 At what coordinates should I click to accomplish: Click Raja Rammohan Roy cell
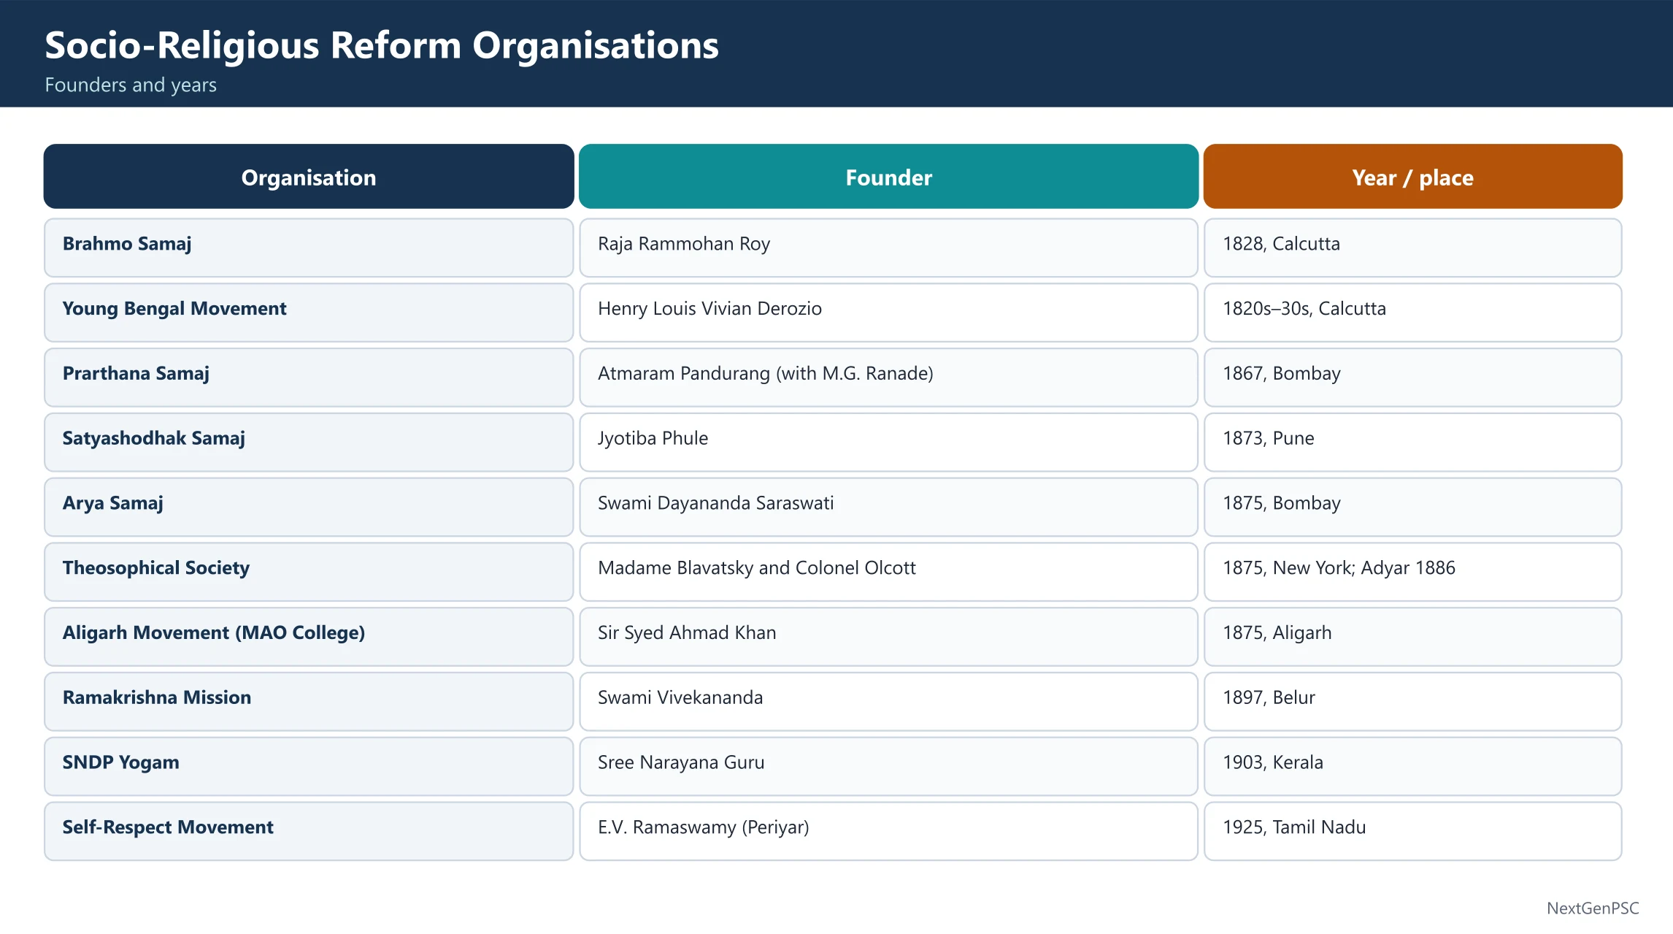pos(888,248)
